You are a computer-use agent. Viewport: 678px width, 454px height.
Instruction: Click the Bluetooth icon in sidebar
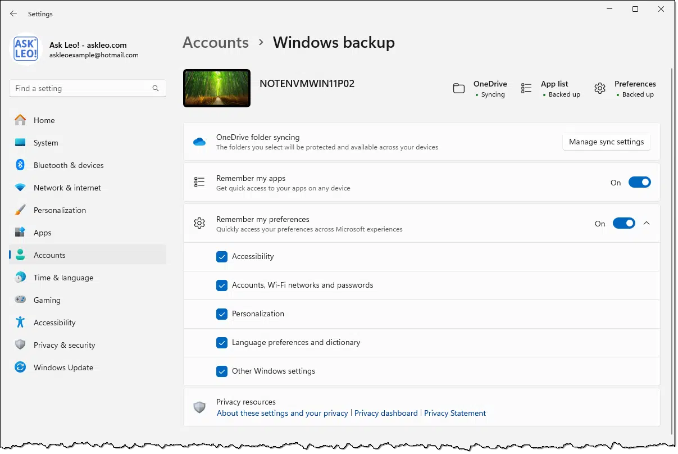20,165
